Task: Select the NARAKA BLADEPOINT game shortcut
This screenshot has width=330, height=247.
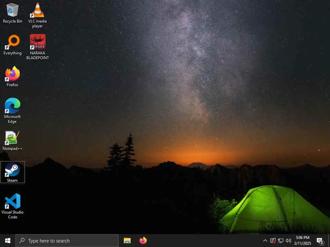Action: [37, 47]
